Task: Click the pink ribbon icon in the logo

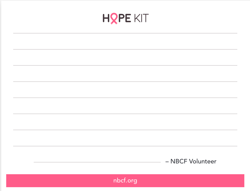Action: (114, 19)
